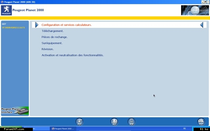Image resolution: width=210 pixels, height=131 pixels.
Task: Click the left-pointing arrow at row end
Action: tap(201, 25)
